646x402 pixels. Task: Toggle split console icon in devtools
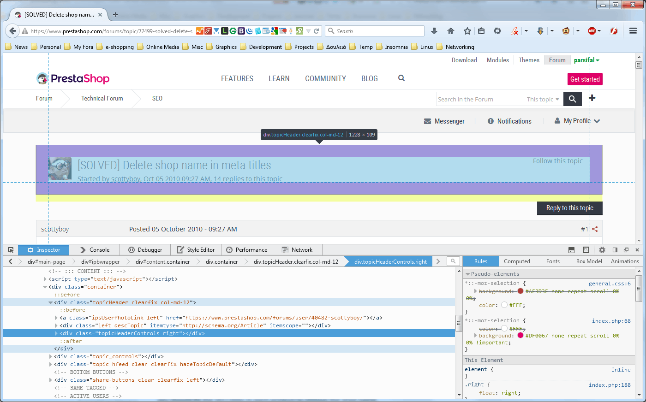[x=571, y=250]
